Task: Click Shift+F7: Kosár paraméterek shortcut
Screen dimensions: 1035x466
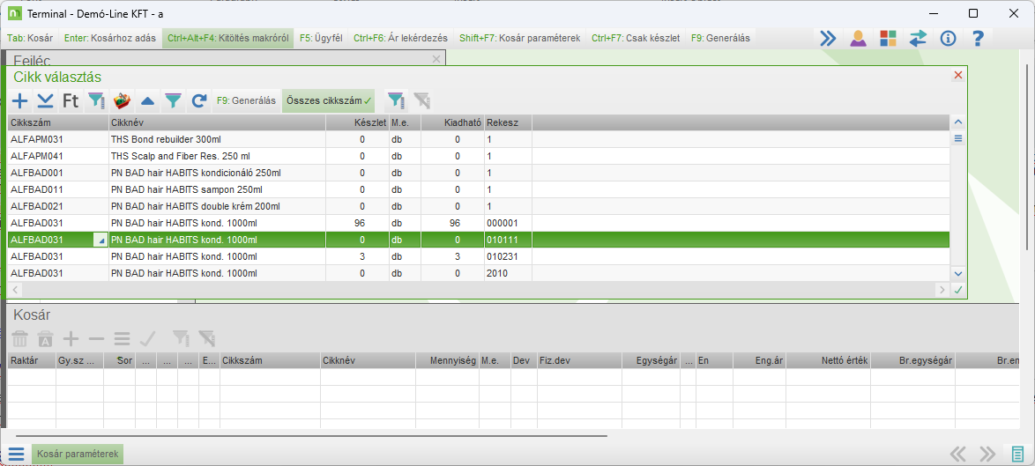Action: 519,38
